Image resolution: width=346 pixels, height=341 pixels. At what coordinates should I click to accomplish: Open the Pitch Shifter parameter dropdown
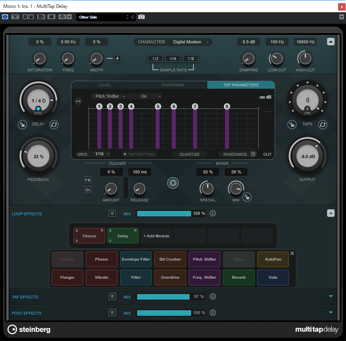click(x=108, y=96)
